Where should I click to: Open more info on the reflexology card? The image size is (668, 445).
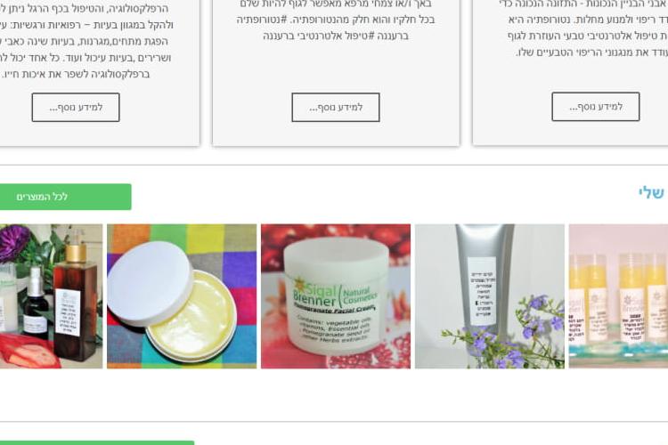pyautogui.click(x=76, y=108)
